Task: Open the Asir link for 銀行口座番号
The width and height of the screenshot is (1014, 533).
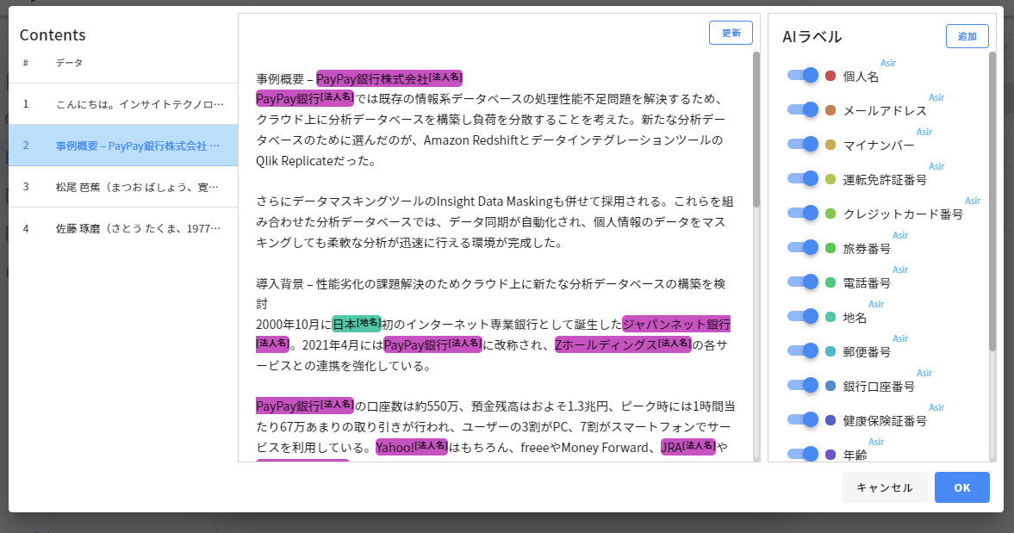Action: tap(924, 373)
